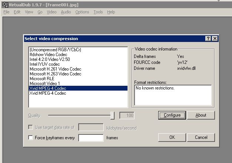232x163 pixels.
Task: Select ffdshow Video Codec
Action: coord(78,55)
